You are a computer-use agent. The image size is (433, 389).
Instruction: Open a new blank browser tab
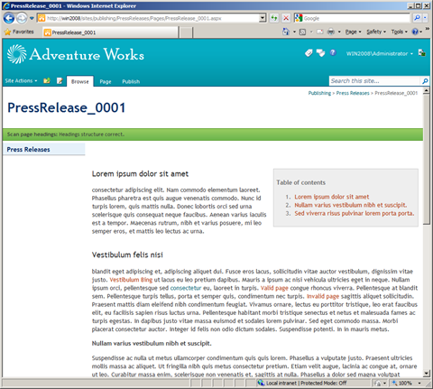pyautogui.click(x=186, y=32)
